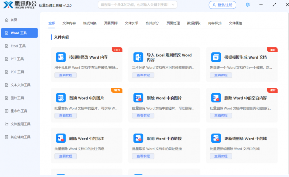Click the 取消 Word 中的链接 icon
The image size is (289, 177).
point(138,138)
